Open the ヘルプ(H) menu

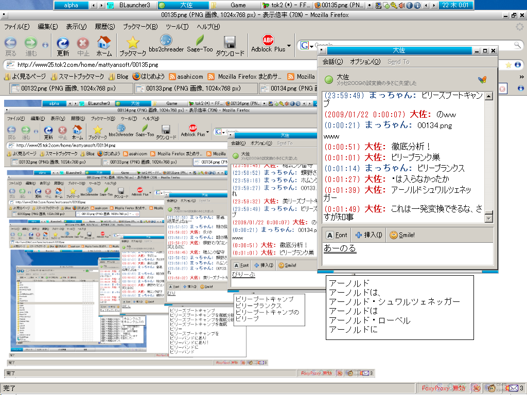tap(208, 27)
